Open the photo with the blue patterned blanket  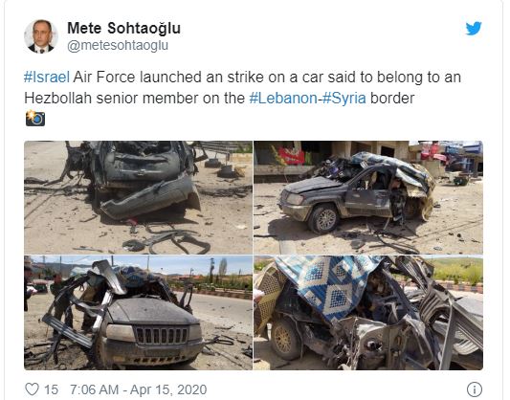pos(368,313)
